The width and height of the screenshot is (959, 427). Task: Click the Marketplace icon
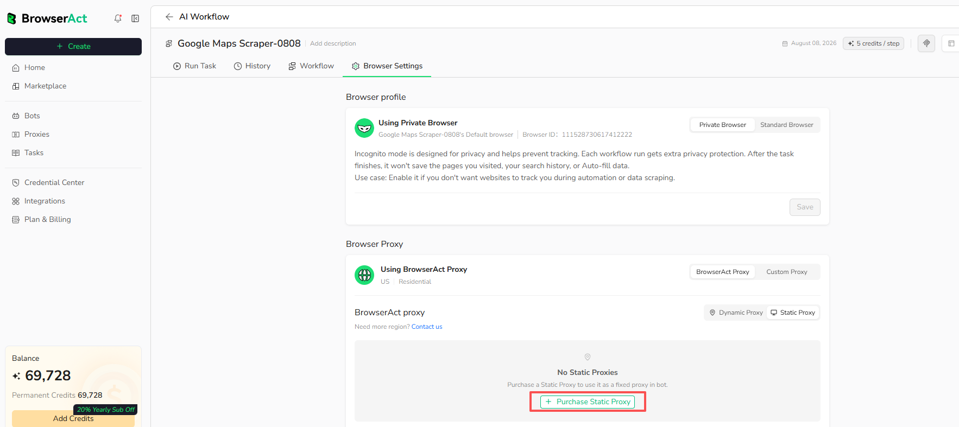[16, 86]
